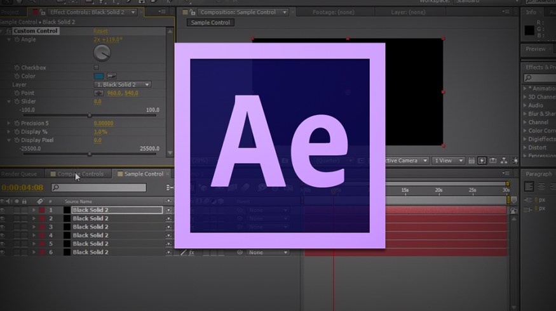This screenshot has width=556, height=311.
Task: Toggle visibility of layer 6 Black Solid 2
Action: click(x=3, y=252)
